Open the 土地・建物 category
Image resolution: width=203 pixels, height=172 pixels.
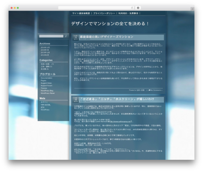(x=45, y=67)
